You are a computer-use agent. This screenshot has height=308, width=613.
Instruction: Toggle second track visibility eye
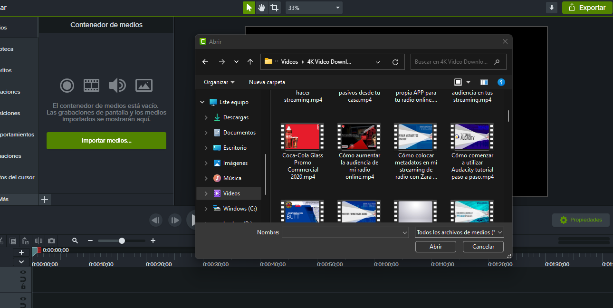[x=23, y=298]
